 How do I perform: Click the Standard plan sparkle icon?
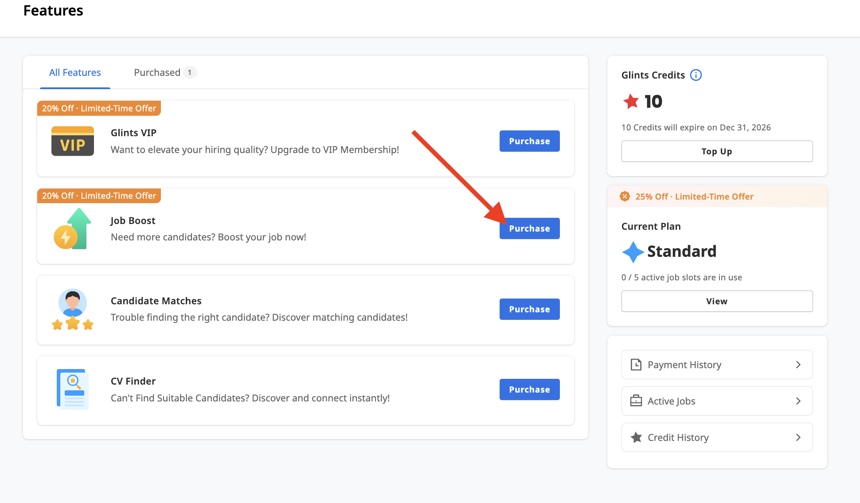pos(633,252)
